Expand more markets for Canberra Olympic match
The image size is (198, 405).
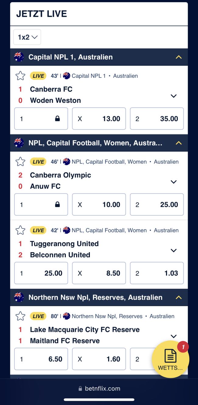click(174, 182)
